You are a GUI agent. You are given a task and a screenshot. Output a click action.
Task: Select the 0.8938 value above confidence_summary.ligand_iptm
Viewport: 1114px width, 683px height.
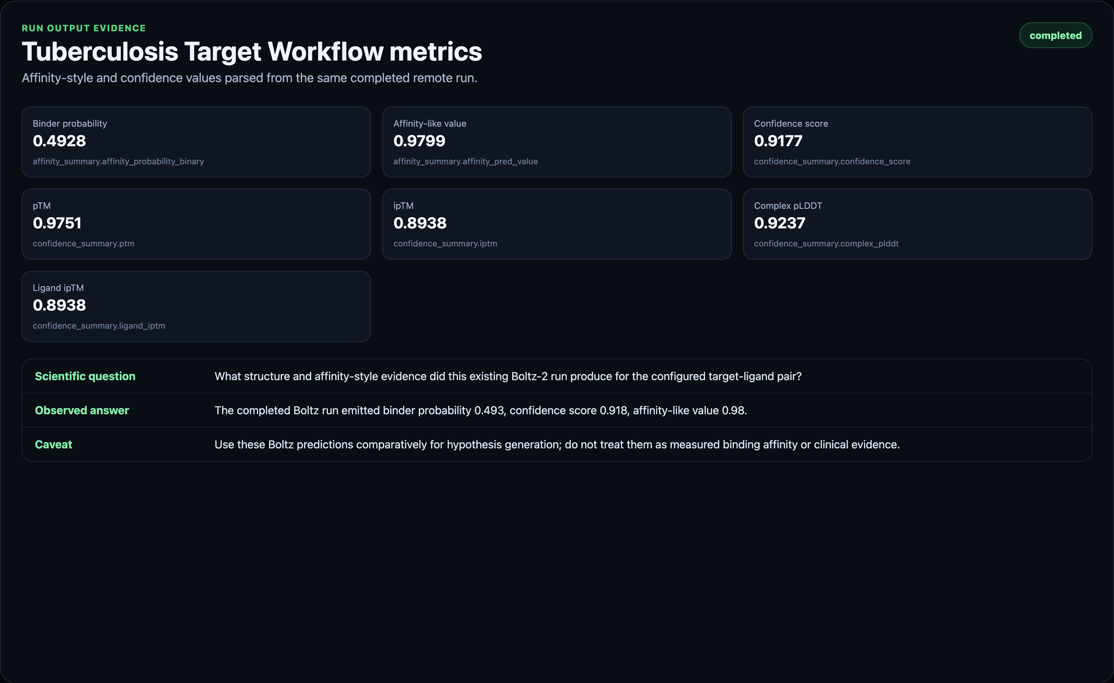59,306
